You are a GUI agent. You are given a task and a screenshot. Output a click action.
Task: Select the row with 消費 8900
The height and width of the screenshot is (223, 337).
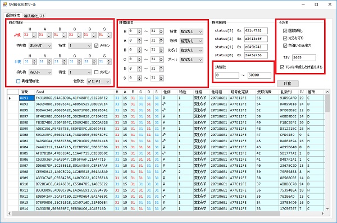pyautogui.click(x=166, y=135)
